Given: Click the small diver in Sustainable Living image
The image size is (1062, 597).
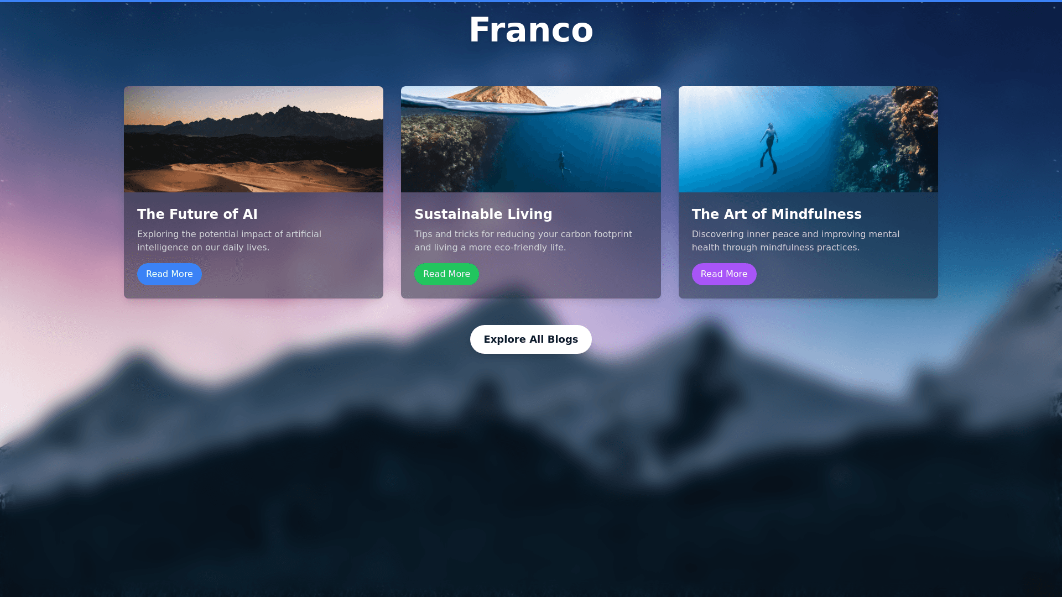Looking at the screenshot, I should pos(563,163).
